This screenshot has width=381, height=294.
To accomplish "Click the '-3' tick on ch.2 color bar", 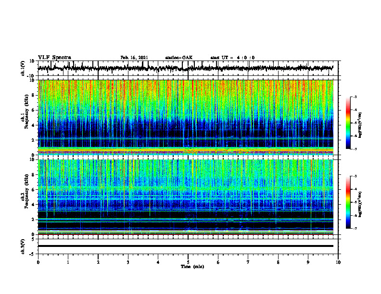I will coord(355,176).
